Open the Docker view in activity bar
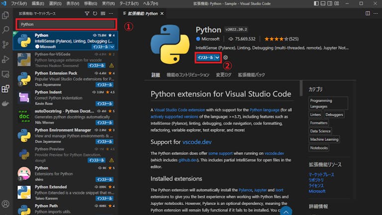This screenshot has height=215, width=382. pyautogui.click(x=5, y=104)
